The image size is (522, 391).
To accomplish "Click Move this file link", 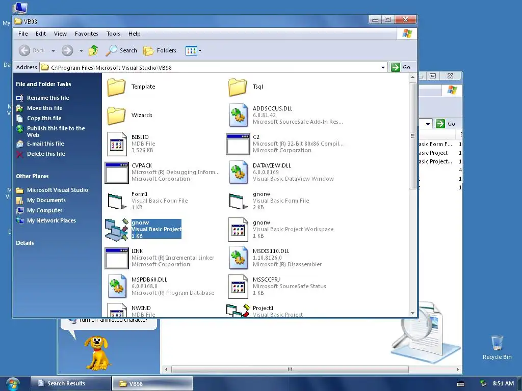I will click(45, 108).
